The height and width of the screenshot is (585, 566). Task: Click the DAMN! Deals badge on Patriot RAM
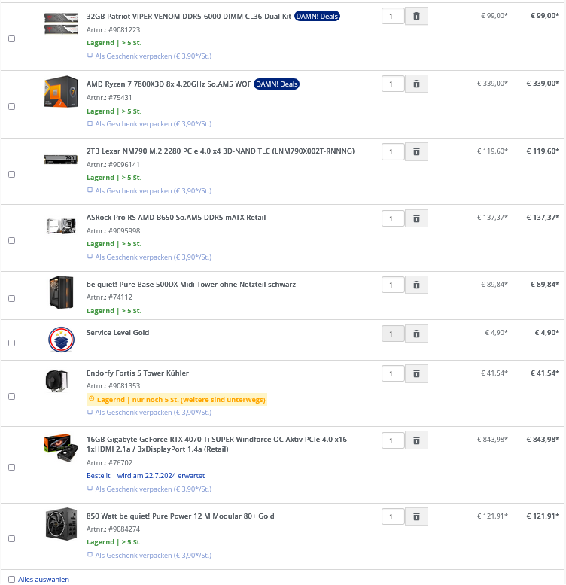click(x=317, y=16)
